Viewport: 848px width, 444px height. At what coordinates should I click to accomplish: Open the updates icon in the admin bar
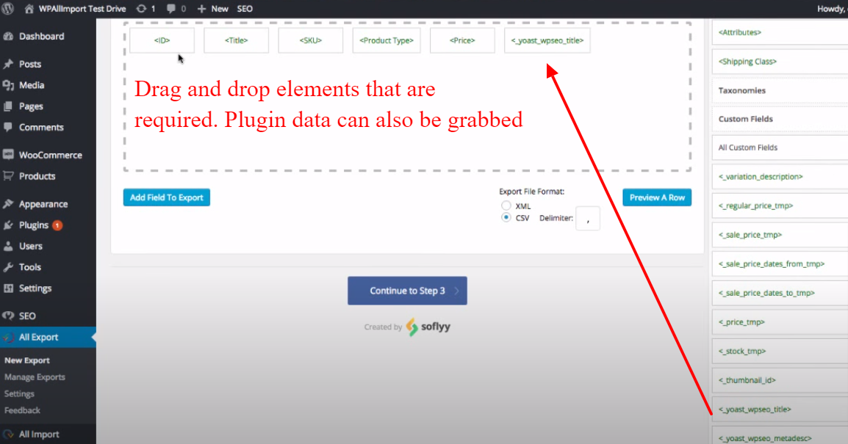point(141,9)
